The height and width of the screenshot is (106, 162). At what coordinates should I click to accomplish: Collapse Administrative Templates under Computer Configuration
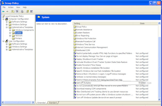7,27
